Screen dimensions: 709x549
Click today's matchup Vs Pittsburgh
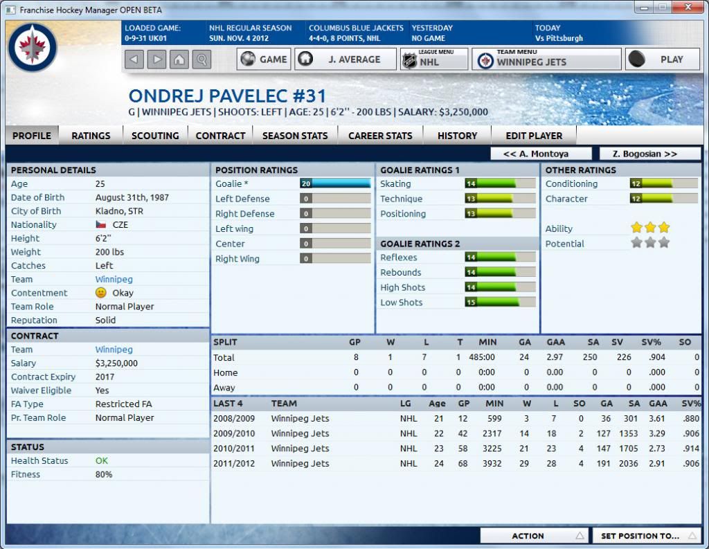pyautogui.click(x=559, y=38)
